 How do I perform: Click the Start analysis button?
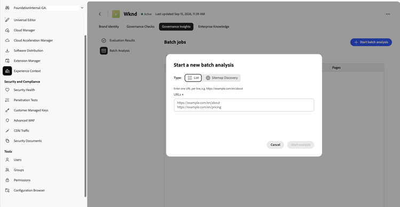pos(300,145)
